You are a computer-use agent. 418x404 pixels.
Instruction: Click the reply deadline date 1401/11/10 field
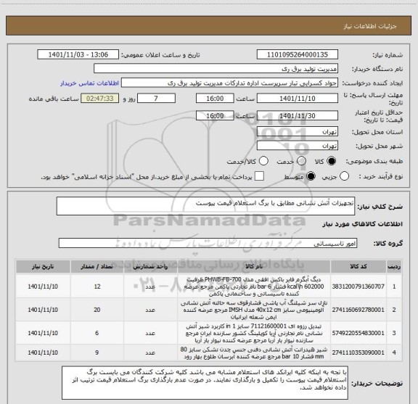coord(298,99)
